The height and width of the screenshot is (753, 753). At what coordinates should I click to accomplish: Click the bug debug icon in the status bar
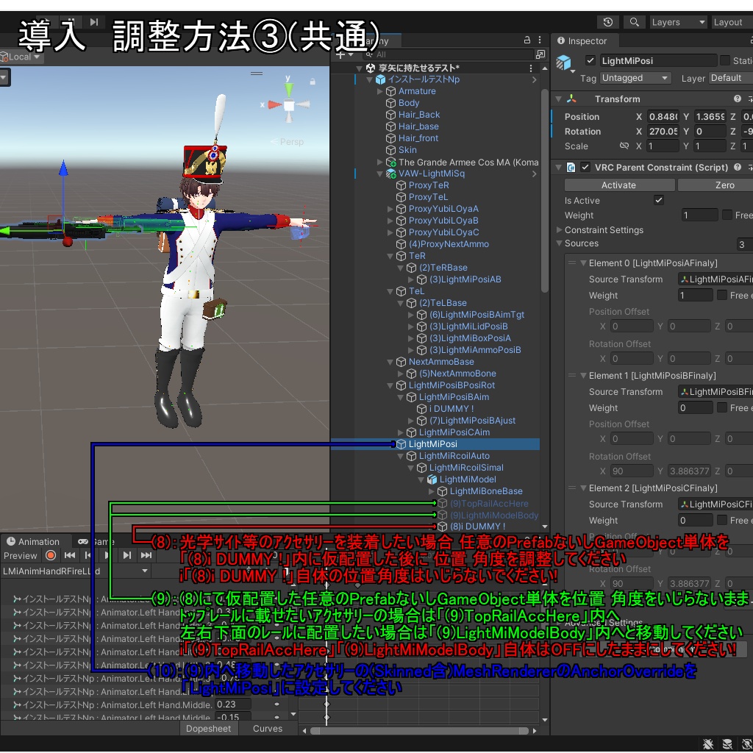(708, 744)
